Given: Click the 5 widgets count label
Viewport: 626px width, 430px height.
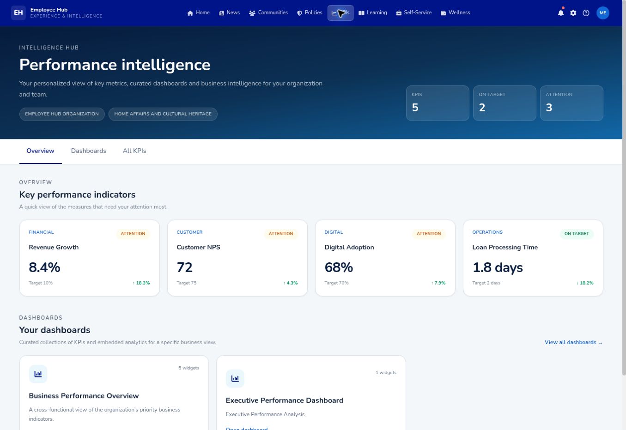Looking at the screenshot, I should [189, 368].
